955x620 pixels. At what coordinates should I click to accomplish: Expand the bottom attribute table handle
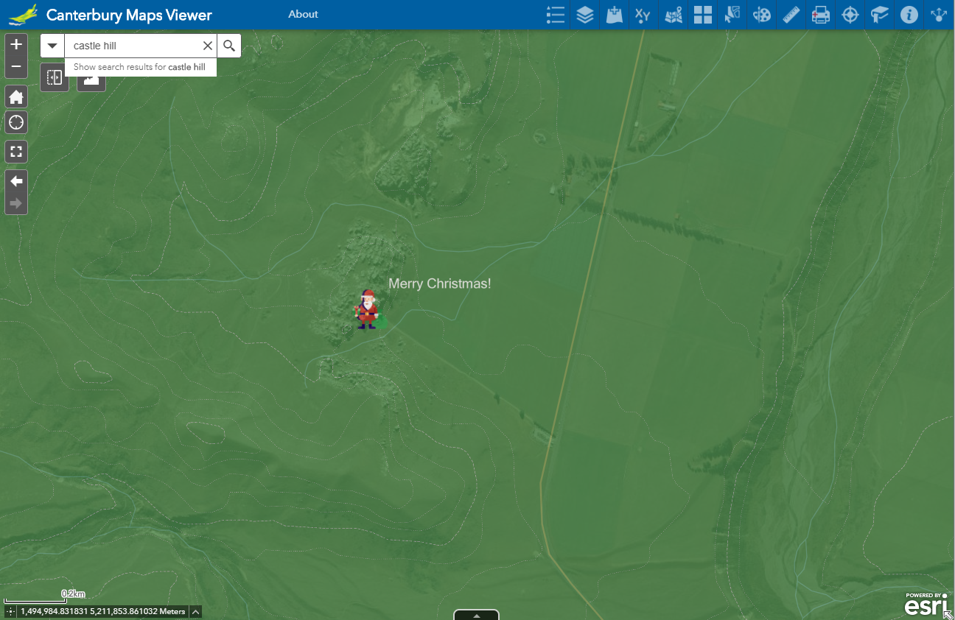(477, 615)
